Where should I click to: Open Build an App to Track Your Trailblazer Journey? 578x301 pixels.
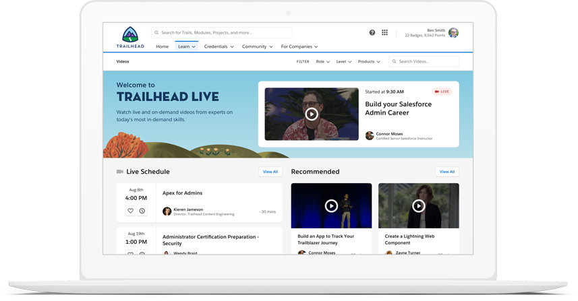(326, 240)
